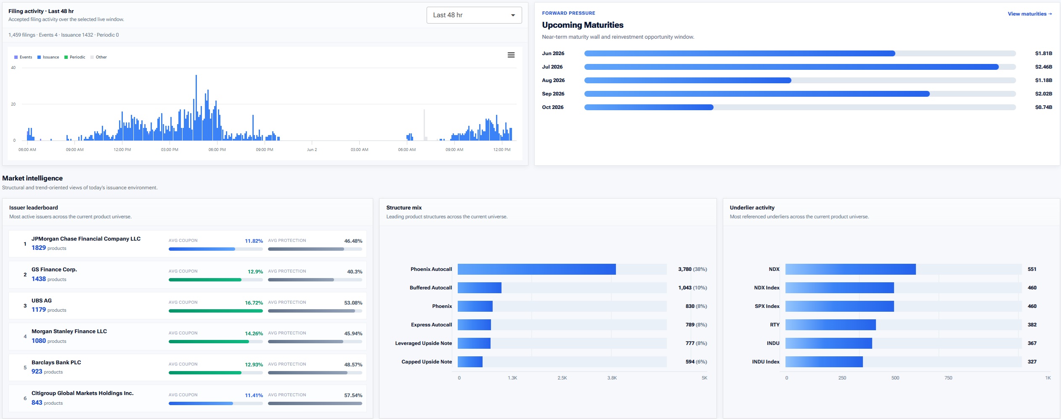Click the Jul 2026 maturity bar
The height and width of the screenshot is (419, 1061).
point(791,67)
